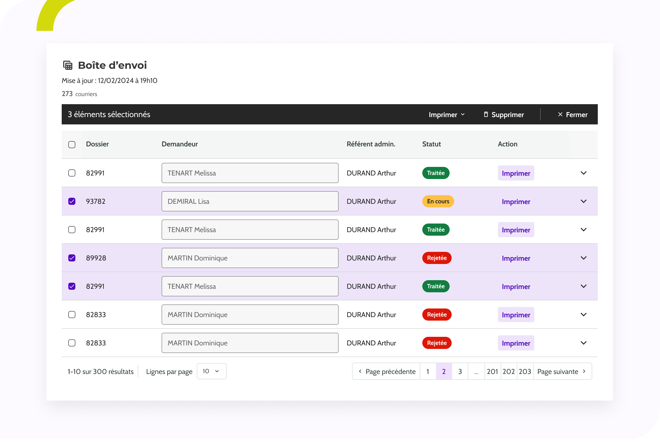
Task: Click the trash icon next to Supprimer
Action: (x=486, y=115)
